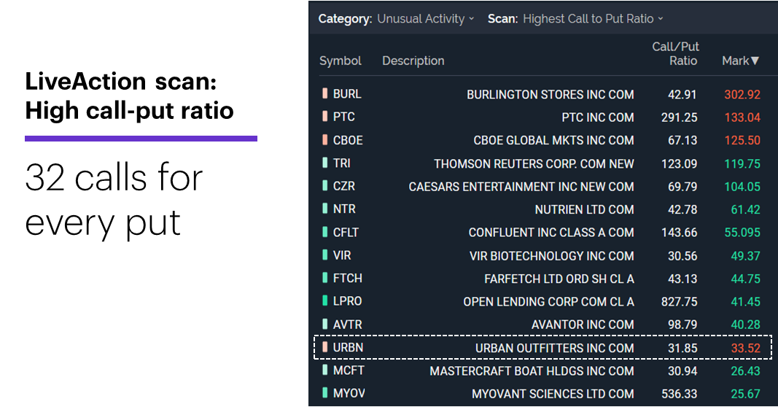Click the 125.50 mark price for CBOE

click(x=742, y=141)
